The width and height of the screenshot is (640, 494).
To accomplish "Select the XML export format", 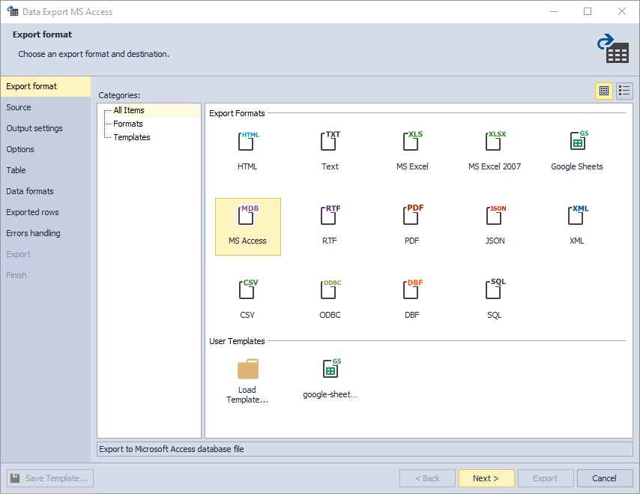I will [576, 225].
